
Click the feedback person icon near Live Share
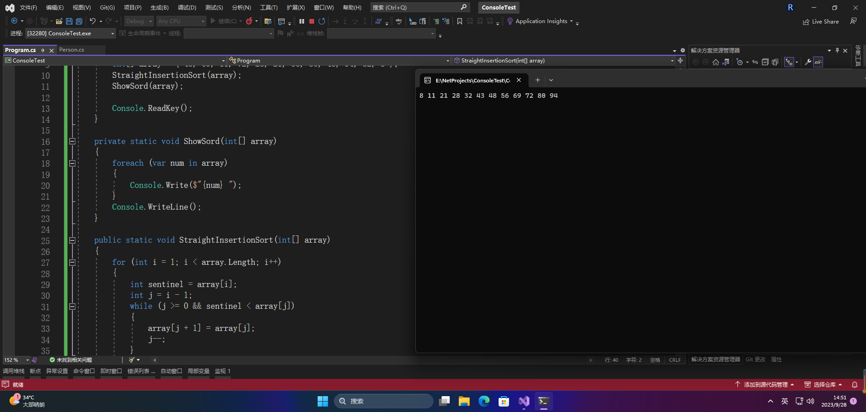853,21
